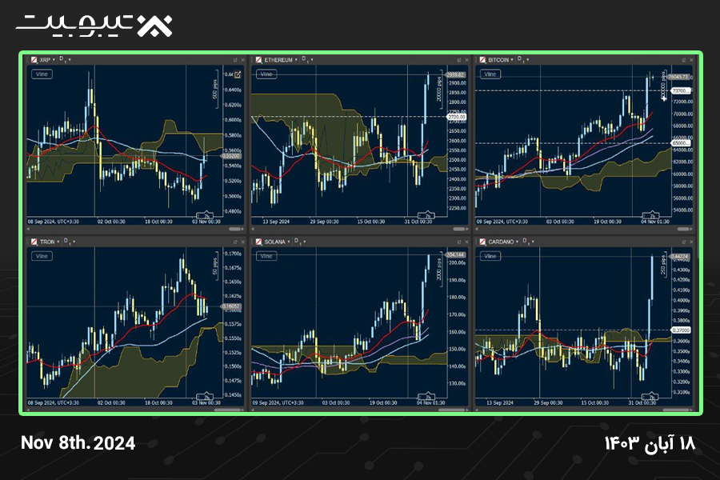Click the 0.44224 price label on CARDANO chart

679,256
